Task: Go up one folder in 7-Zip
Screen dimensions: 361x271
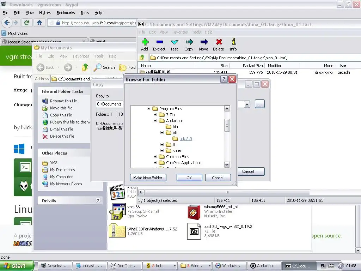Action: pyautogui.click(x=142, y=58)
